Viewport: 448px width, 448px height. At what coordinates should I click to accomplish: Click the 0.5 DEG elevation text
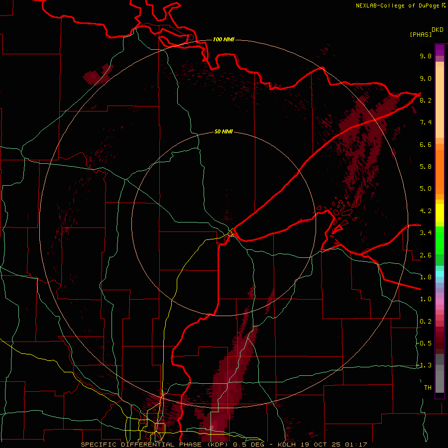[248, 445]
